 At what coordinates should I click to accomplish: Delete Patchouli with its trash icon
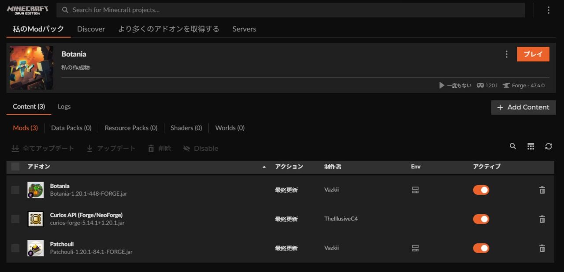[542, 248]
